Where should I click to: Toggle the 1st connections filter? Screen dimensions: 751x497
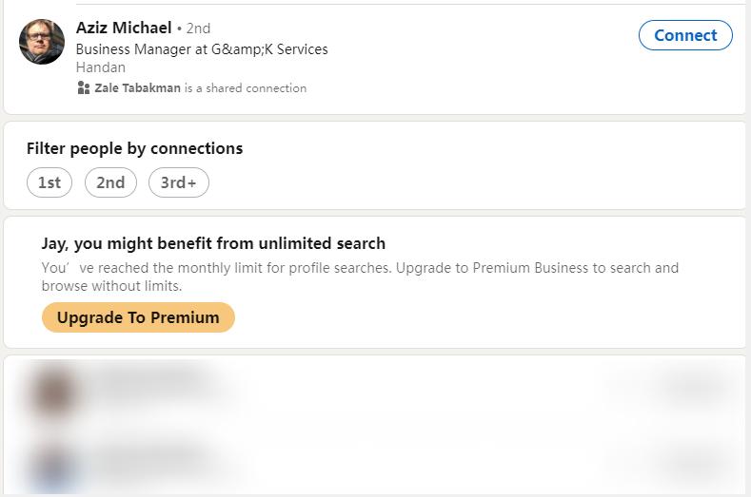click(x=49, y=182)
